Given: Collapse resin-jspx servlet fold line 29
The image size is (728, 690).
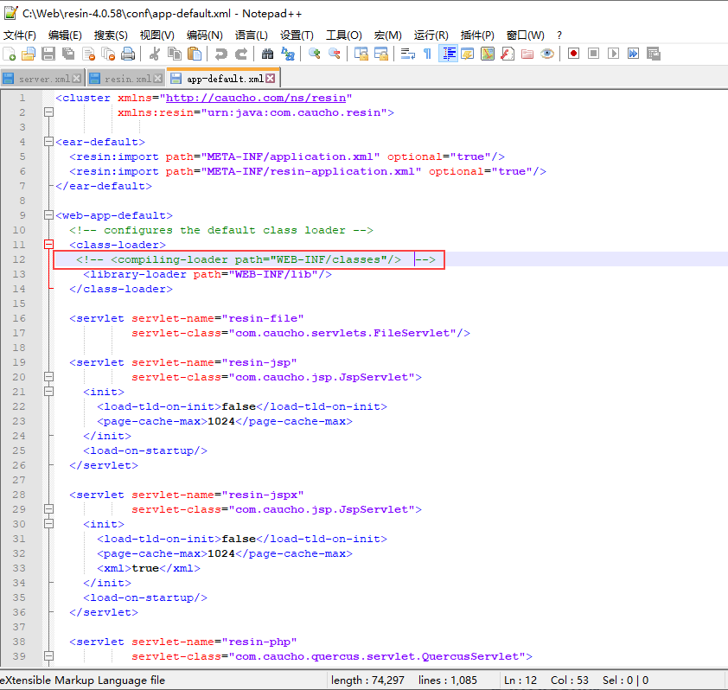Looking at the screenshot, I should point(48,509).
